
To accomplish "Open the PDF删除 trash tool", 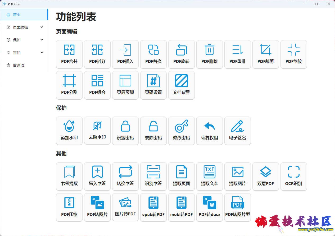I will 210,54.
